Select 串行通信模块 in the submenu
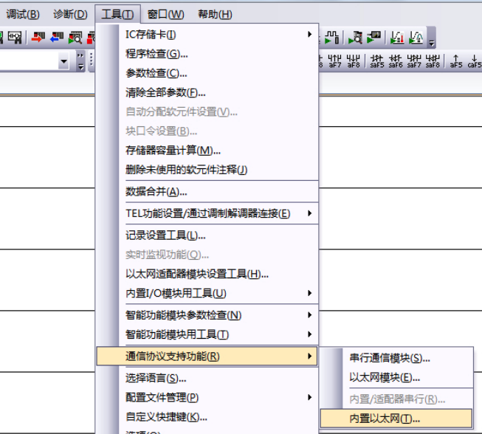 [x=389, y=358]
